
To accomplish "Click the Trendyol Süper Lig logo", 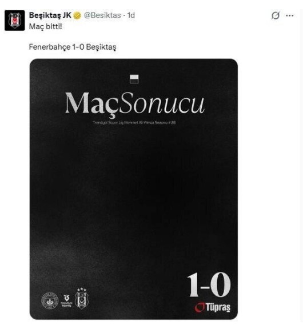I will coord(66,300).
